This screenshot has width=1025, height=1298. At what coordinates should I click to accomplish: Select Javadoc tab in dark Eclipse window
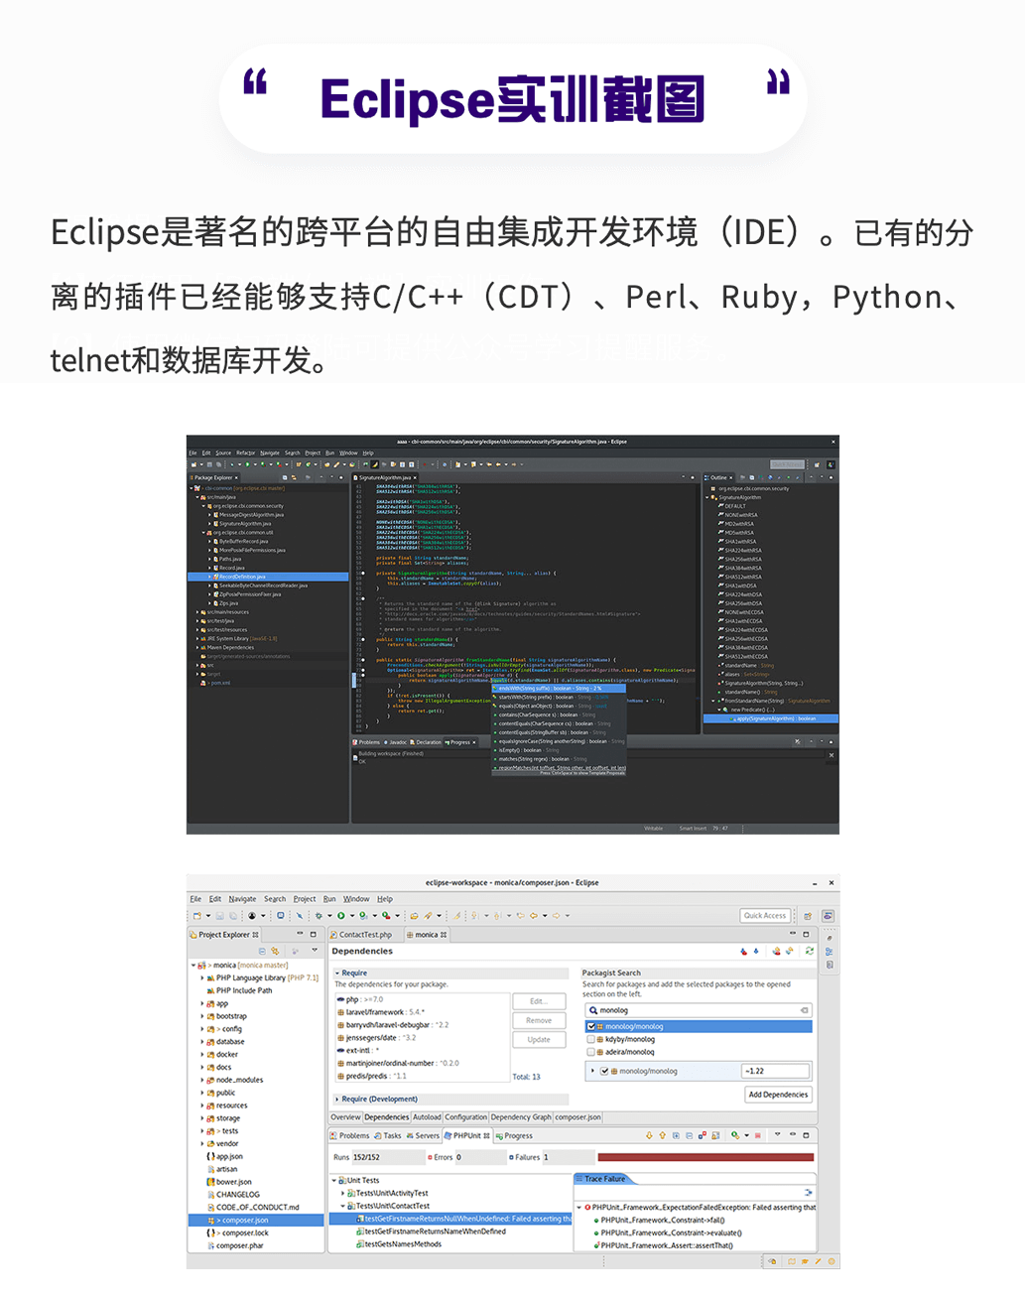tap(396, 742)
